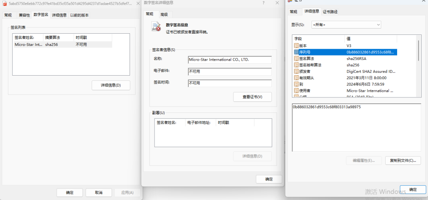This screenshot has height=200, width=428.
Task: Click the 摘要算法 column header
Action: click(58, 37)
